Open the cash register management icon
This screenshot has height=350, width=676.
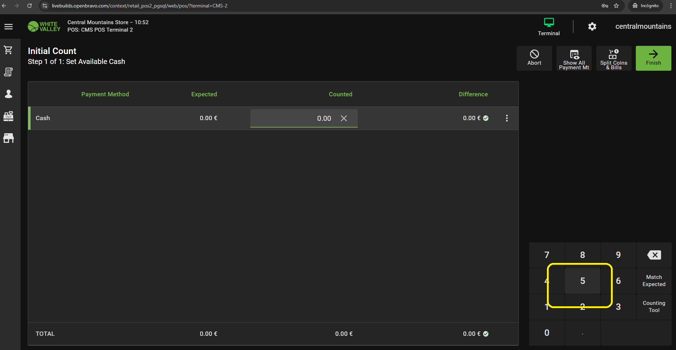pos(9,116)
